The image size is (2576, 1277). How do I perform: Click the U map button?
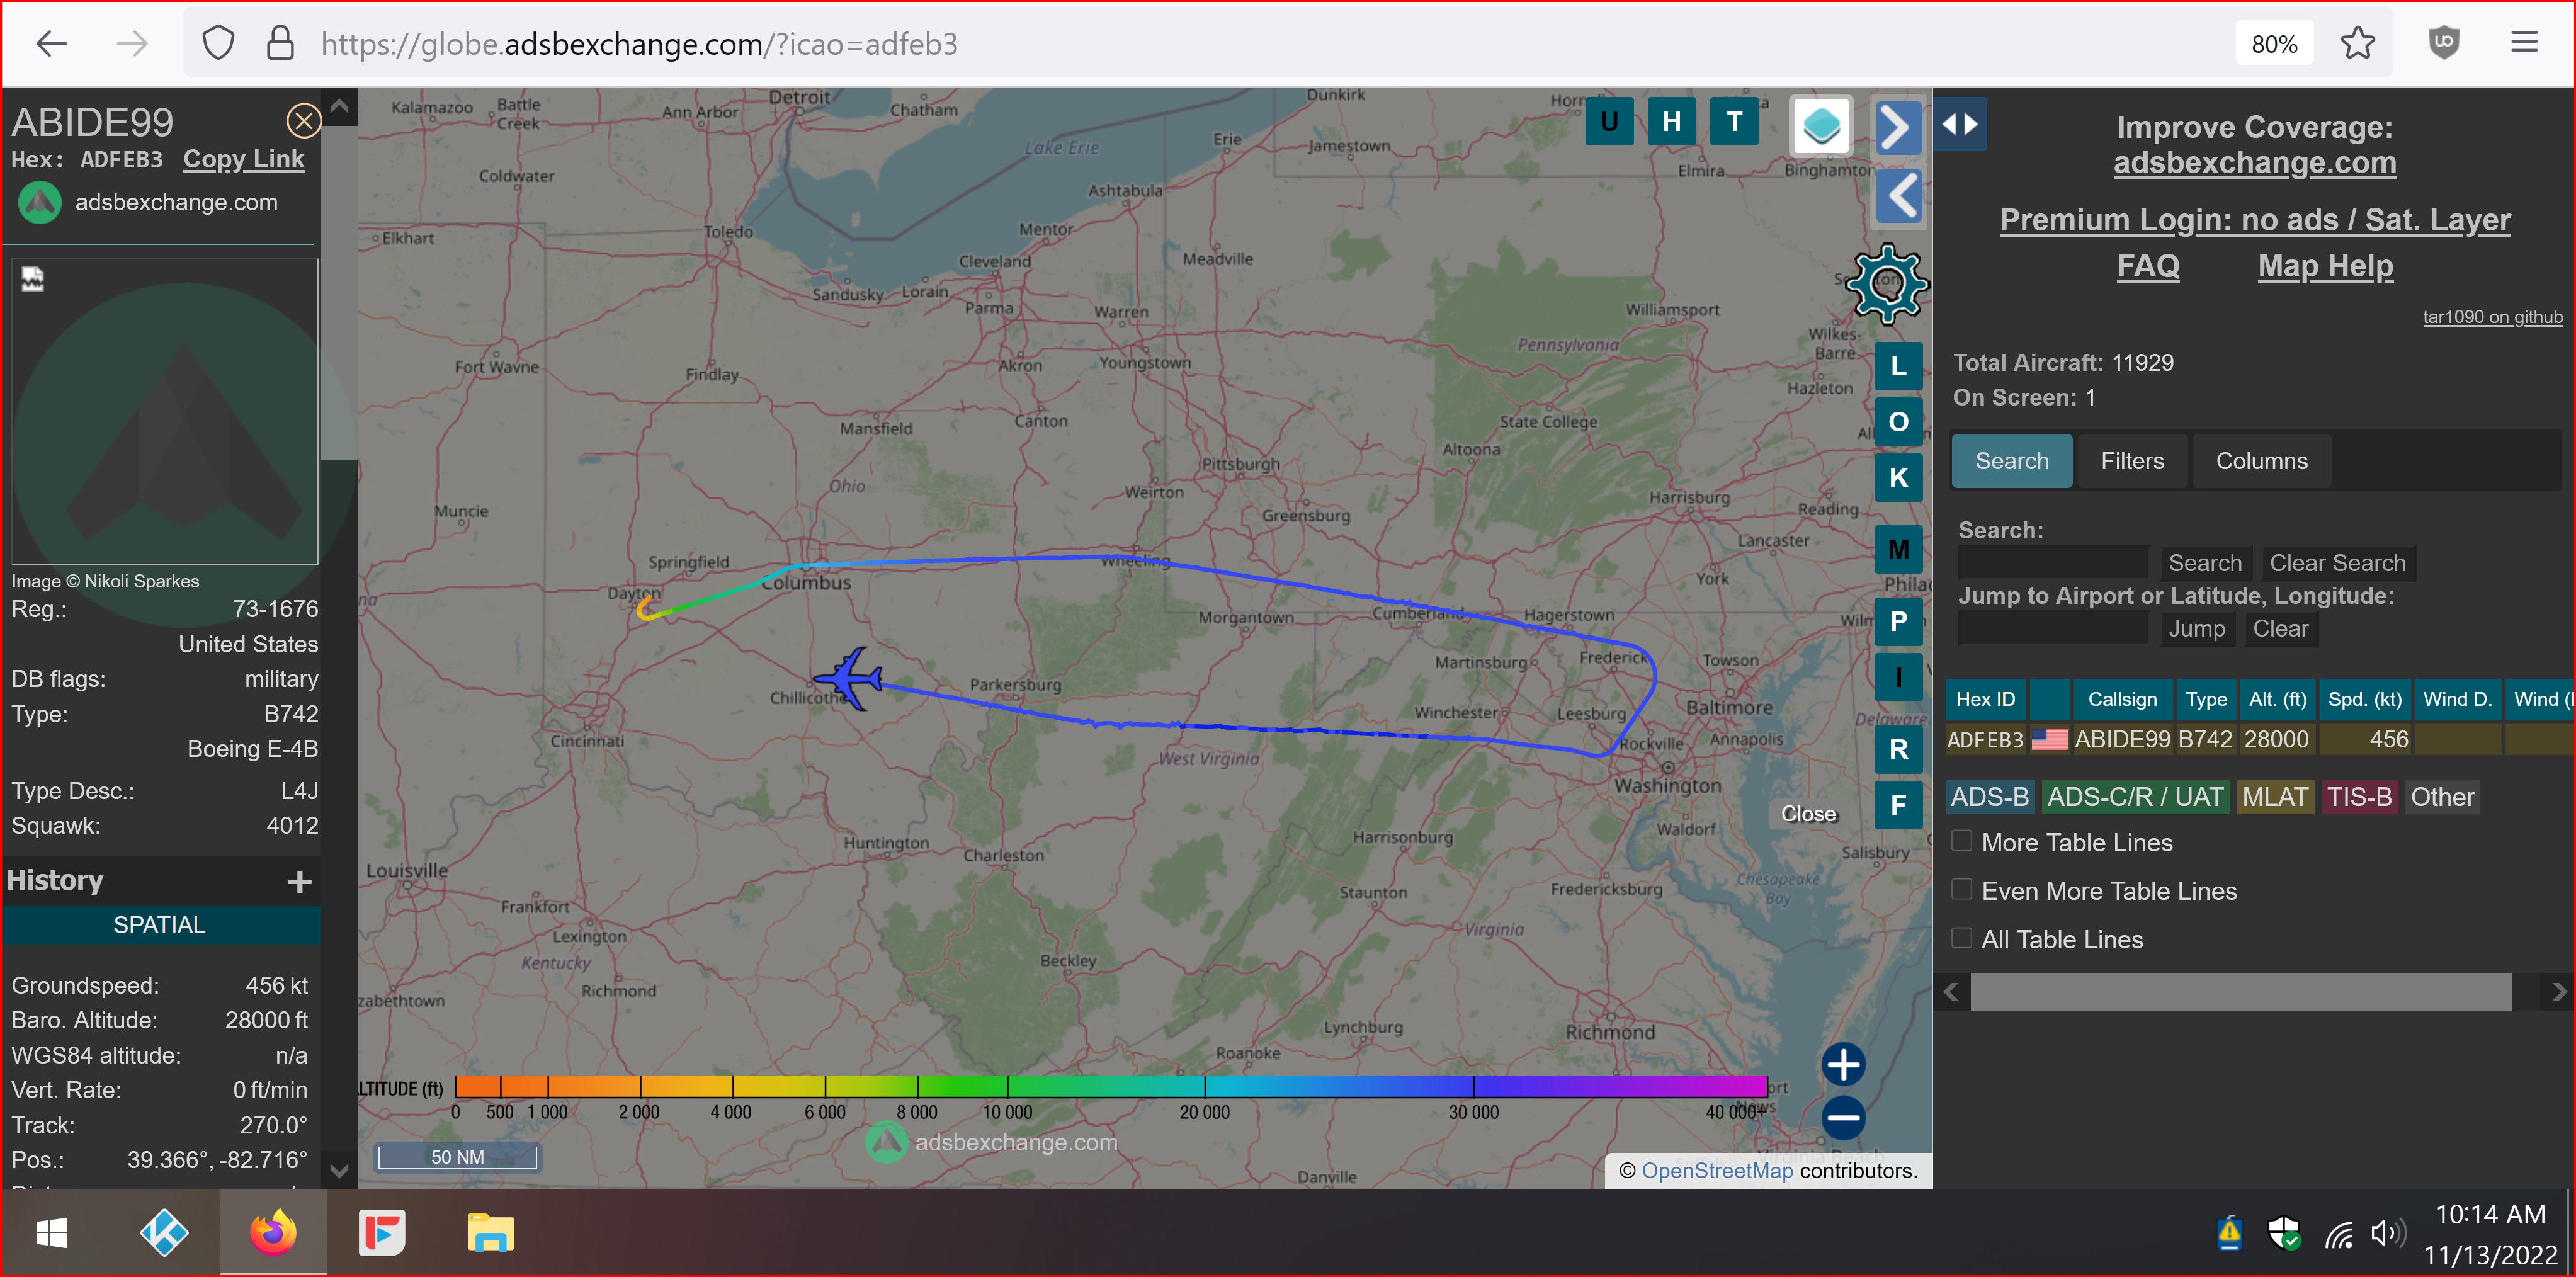[1609, 122]
